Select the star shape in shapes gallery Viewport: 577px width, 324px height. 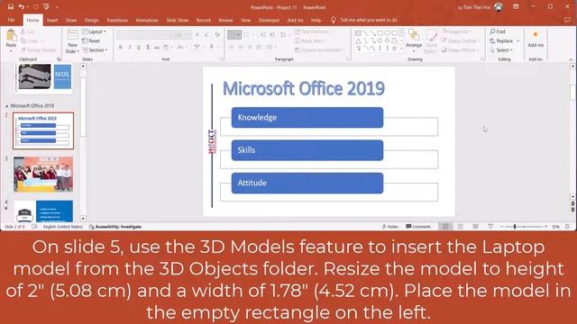[x=395, y=48]
